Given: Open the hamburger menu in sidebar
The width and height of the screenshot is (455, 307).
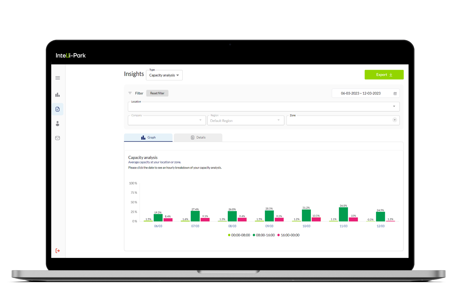Looking at the screenshot, I should (x=57, y=78).
